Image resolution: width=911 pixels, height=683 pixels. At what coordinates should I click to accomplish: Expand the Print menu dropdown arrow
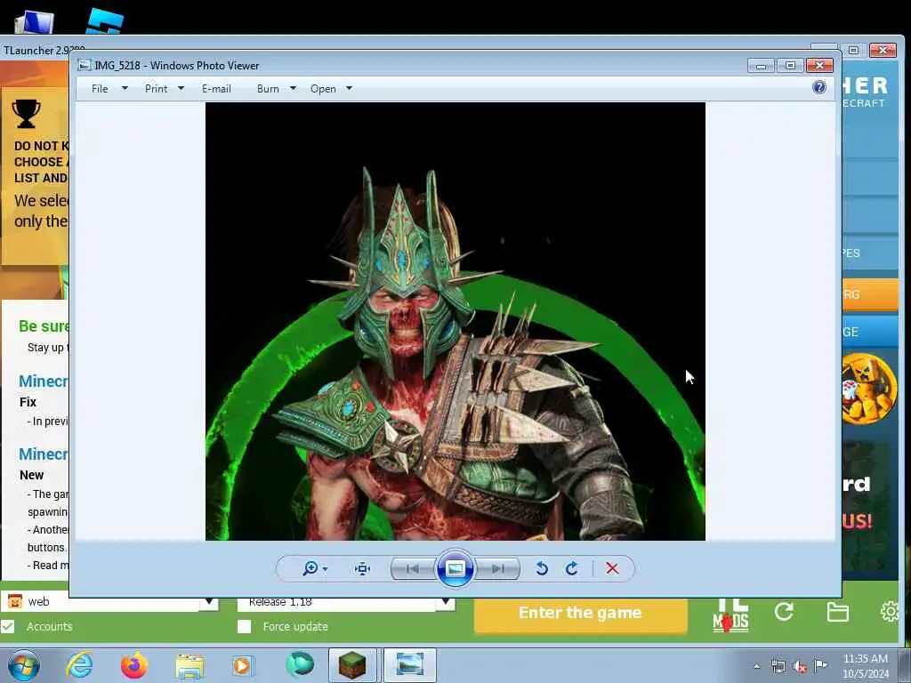click(x=181, y=89)
